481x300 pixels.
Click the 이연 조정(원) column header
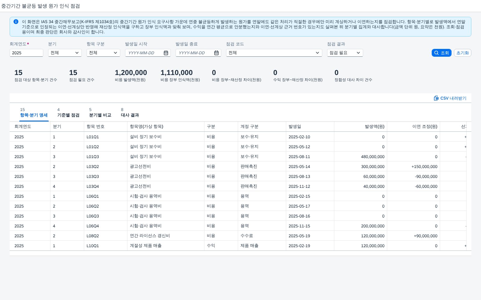pos(414,127)
